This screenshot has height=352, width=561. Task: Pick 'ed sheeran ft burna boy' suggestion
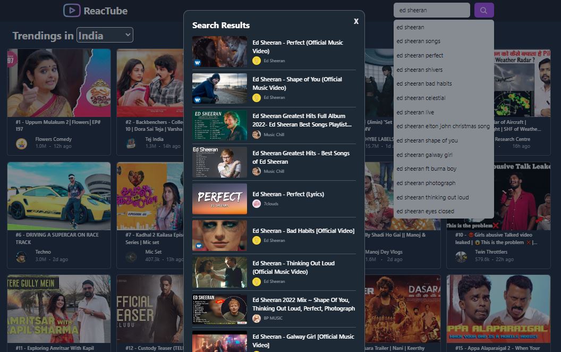click(444, 169)
